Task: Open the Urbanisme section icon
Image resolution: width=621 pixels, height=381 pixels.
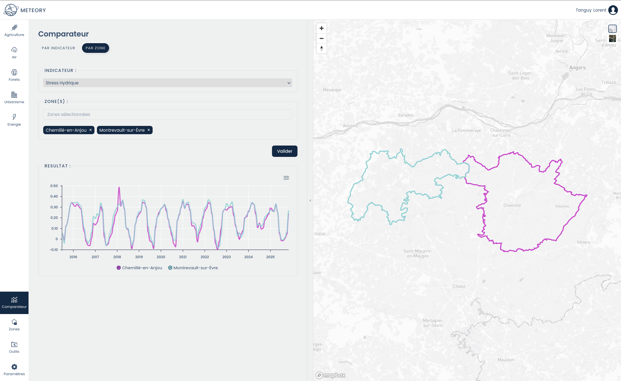Action: (14, 95)
